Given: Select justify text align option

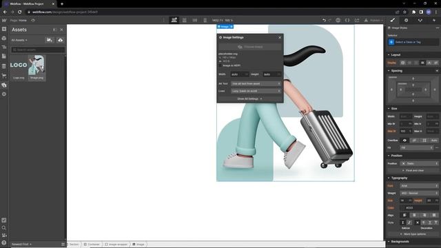Looking at the screenshot, I should [434, 215].
